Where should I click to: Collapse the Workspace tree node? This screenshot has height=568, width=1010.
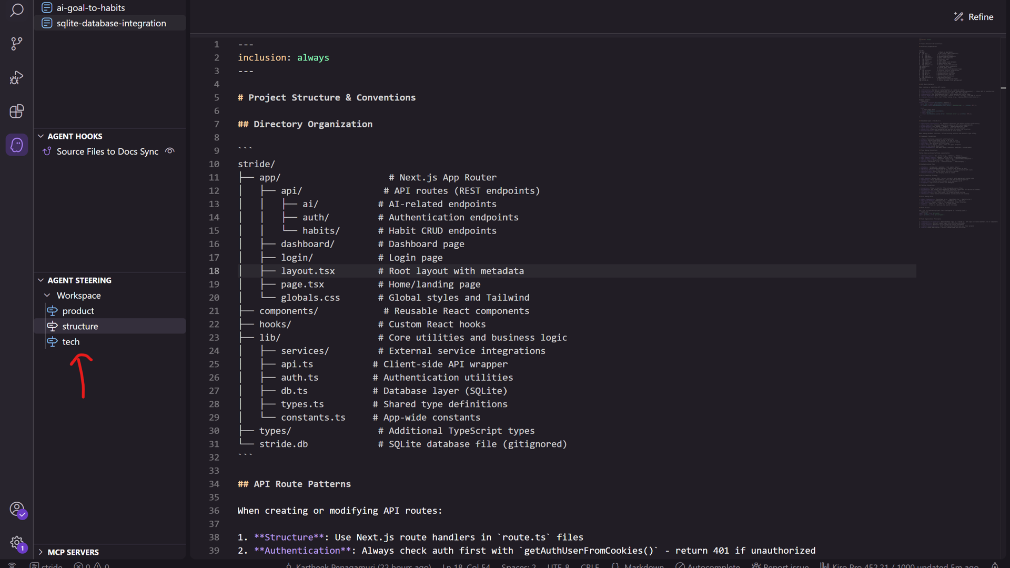[x=47, y=296]
